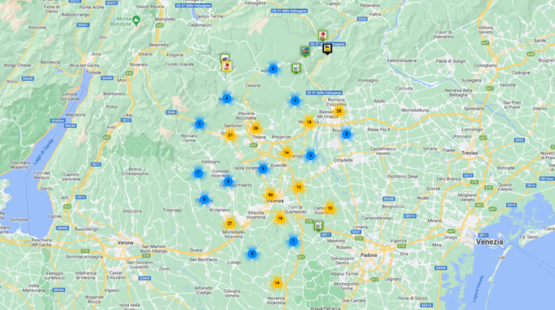Open the blue 3 cluster west of Cittadella
The image size is (555, 310).
[x=310, y=155]
